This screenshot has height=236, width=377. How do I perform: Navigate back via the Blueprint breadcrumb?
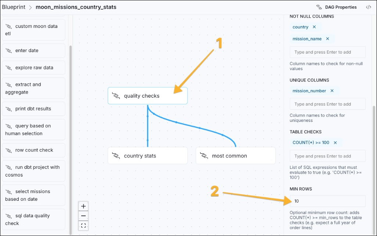[x=14, y=7]
